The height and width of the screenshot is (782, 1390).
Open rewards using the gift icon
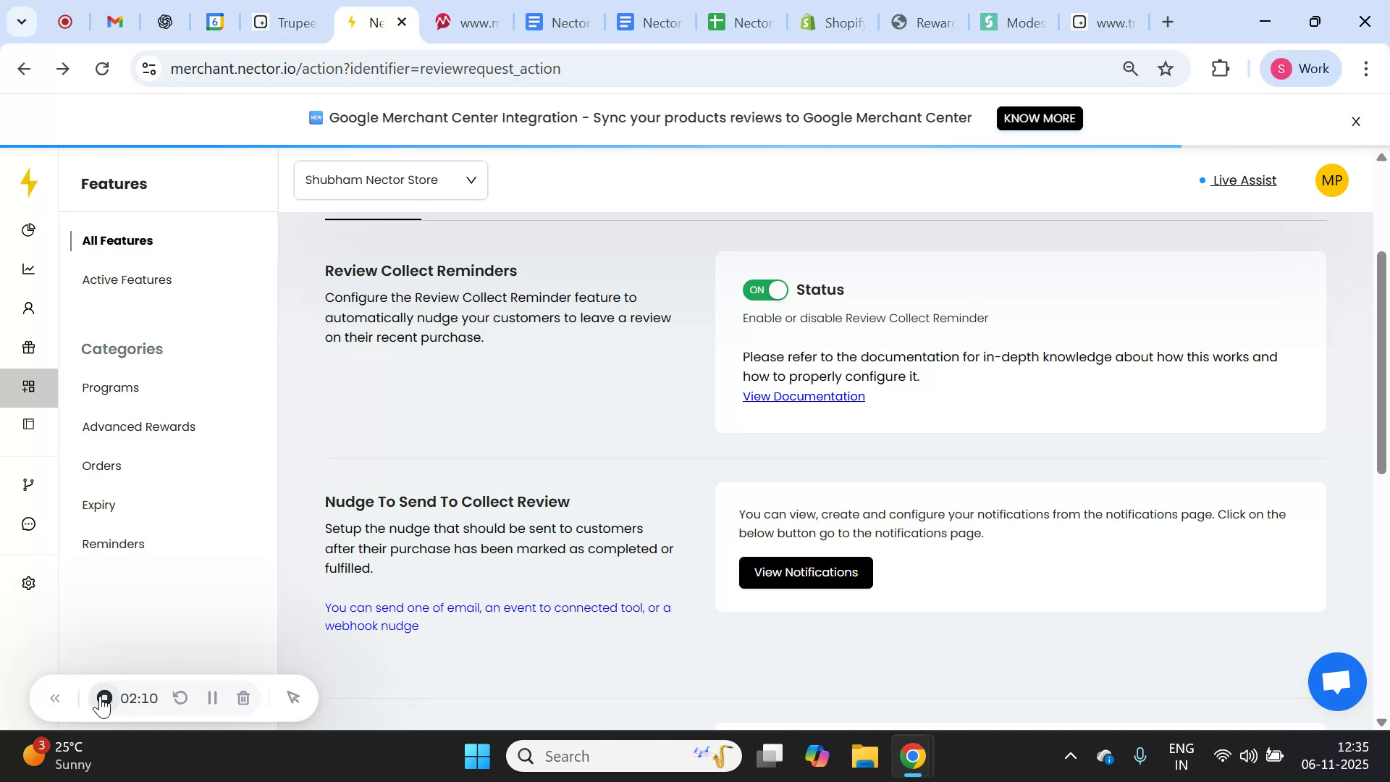[x=29, y=348]
